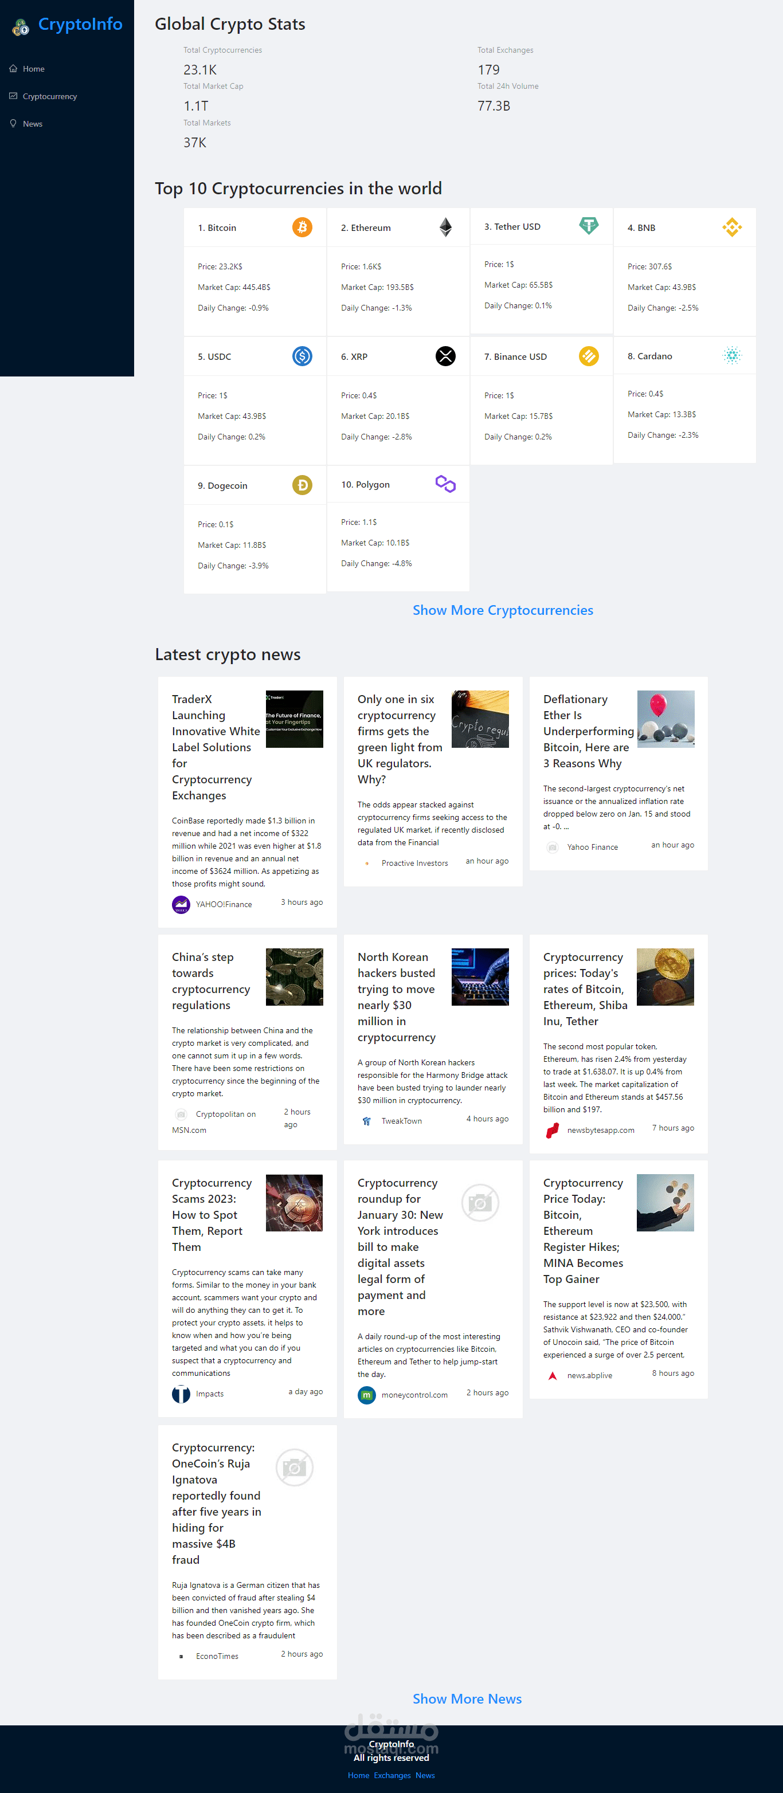The image size is (783, 1793).
Task: Open OneCoin's Ruja Ignatova headline
Action: point(217,1504)
